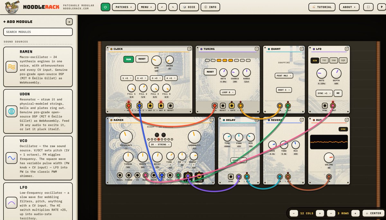Increase row count with the plus after '3 ROWS'
This screenshot has width=386, height=220.
tap(355, 213)
